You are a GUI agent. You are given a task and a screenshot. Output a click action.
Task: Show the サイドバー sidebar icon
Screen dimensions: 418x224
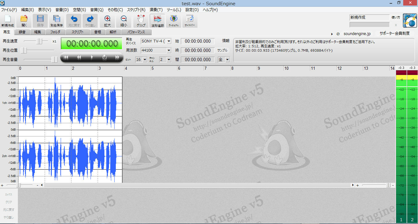pyautogui.click(x=189, y=20)
